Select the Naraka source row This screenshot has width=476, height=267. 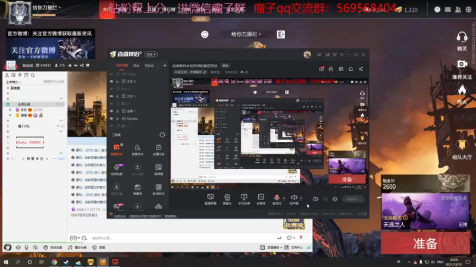(138, 119)
